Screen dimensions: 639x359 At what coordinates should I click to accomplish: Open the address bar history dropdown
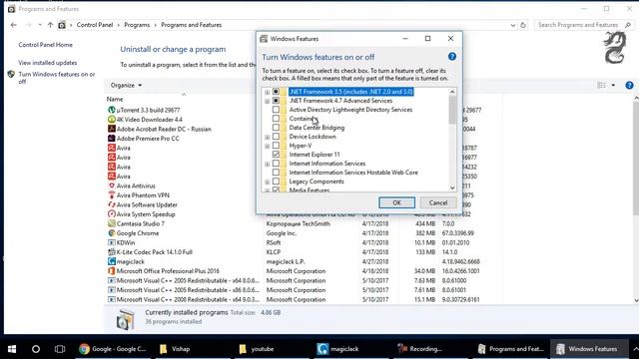point(512,25)
